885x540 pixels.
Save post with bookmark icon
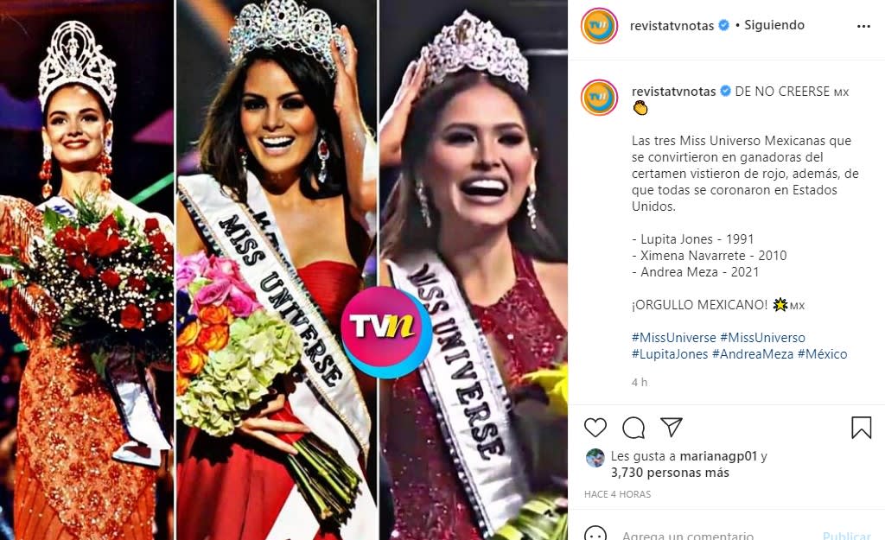862,427
